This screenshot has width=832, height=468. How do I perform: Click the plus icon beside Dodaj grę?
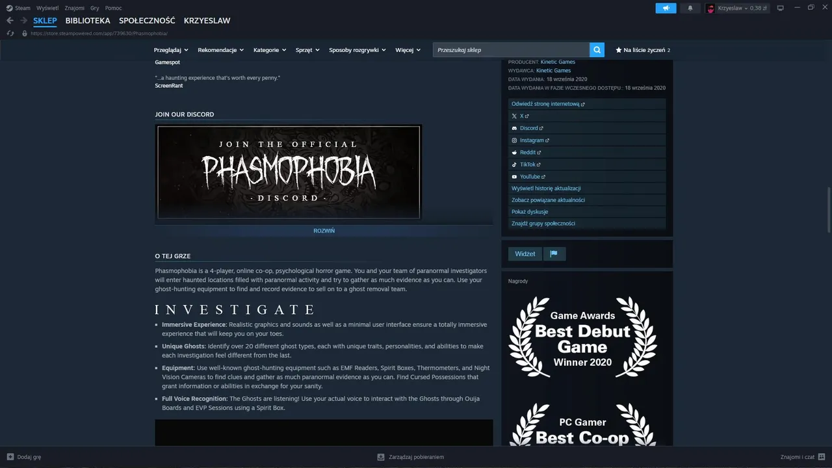(10, 457)
